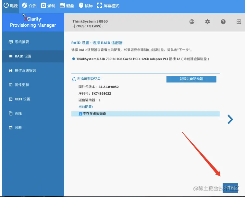The image size is (245, 197).
Task: Click the ThinkSystem SR860 title
Action: tap(90, 21)
